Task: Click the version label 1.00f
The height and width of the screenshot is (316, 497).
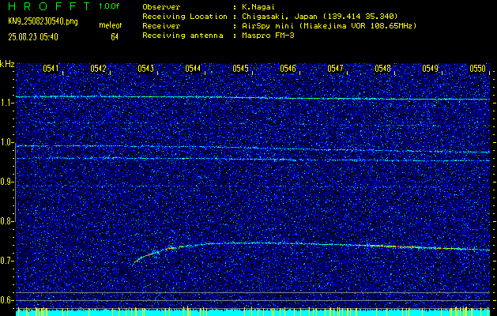Action: click(109, 6)
